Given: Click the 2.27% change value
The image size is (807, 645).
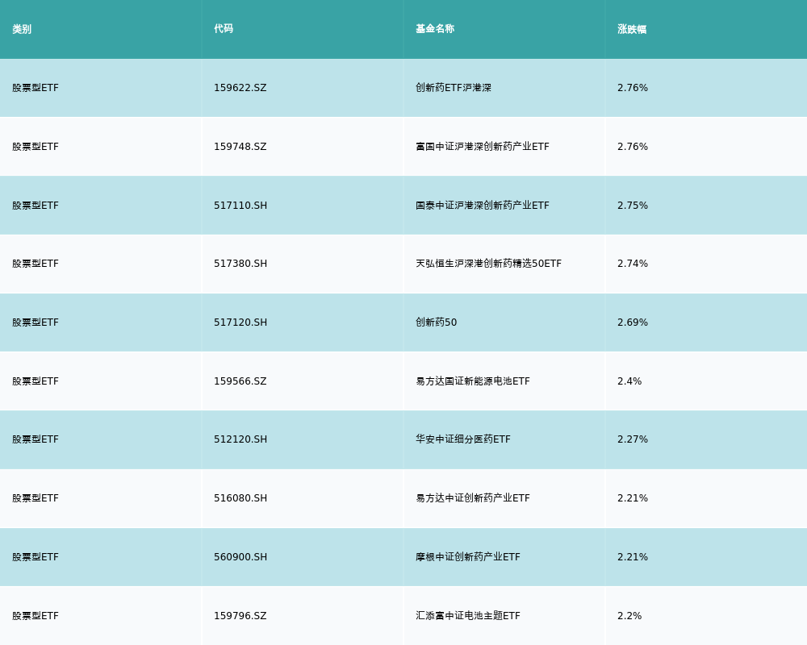Looking at the screenshot, I should tap(633, 439).
